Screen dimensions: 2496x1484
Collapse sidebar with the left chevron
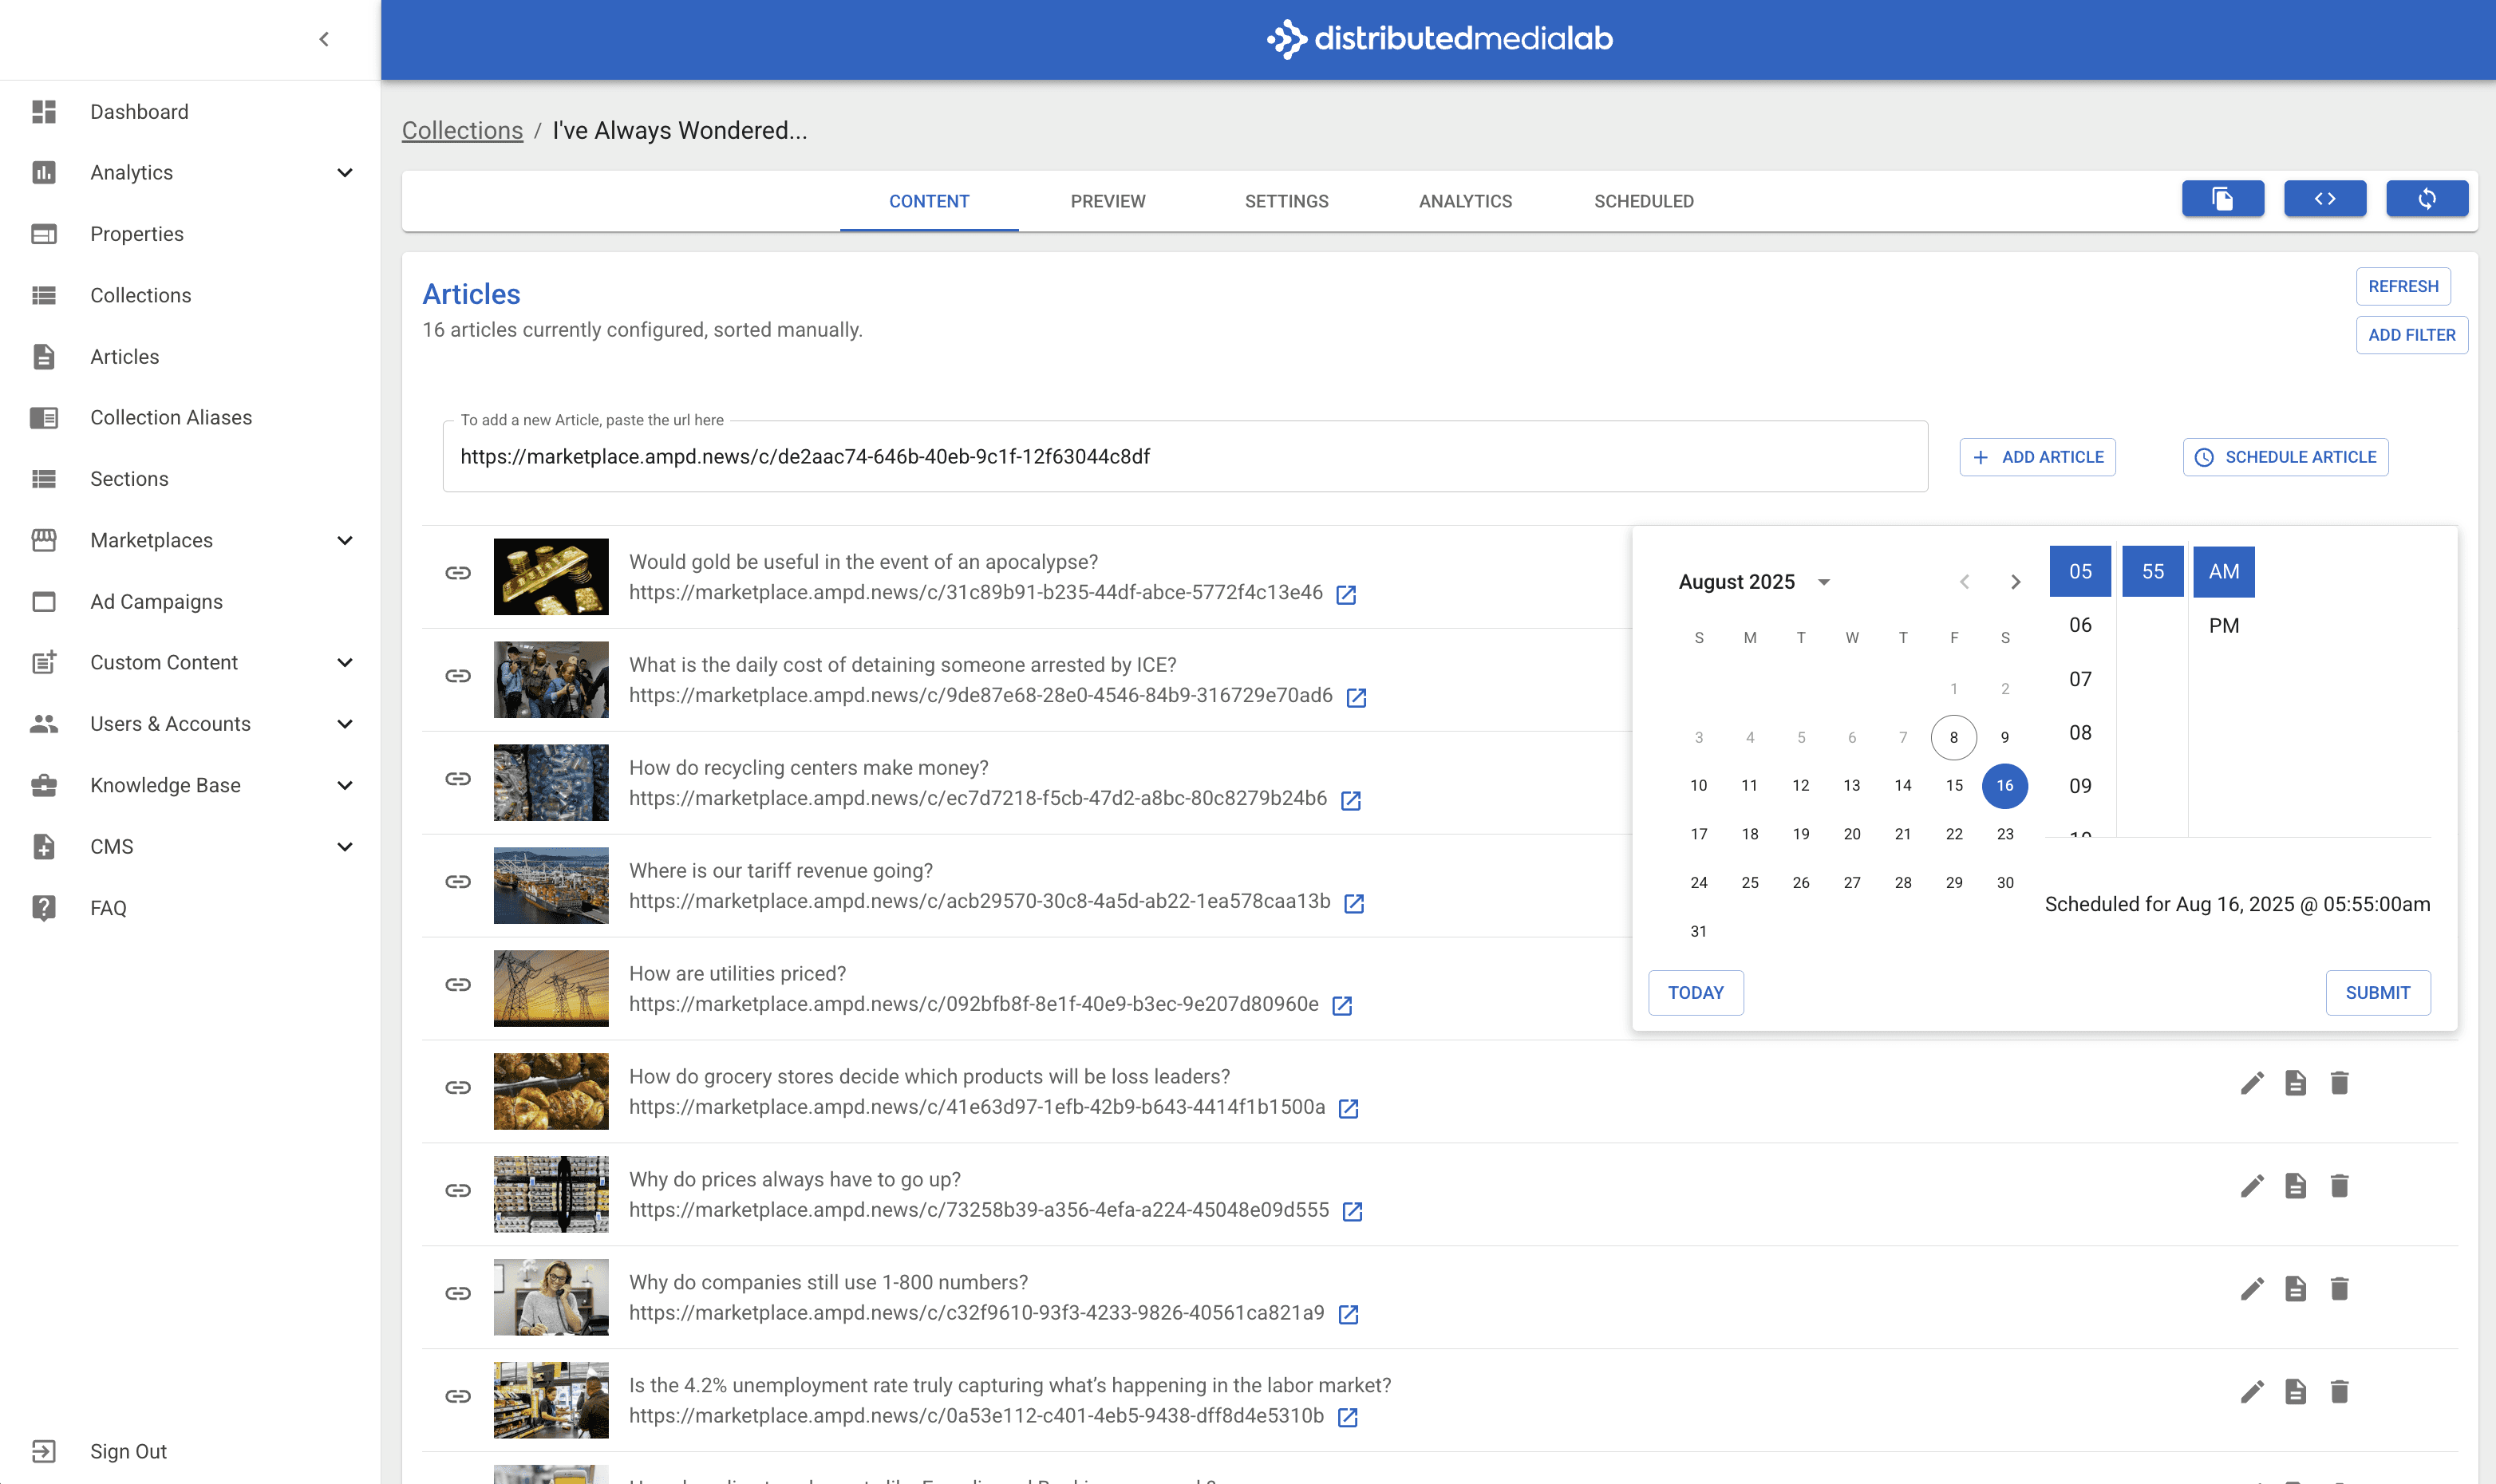(x=324, y=39)
